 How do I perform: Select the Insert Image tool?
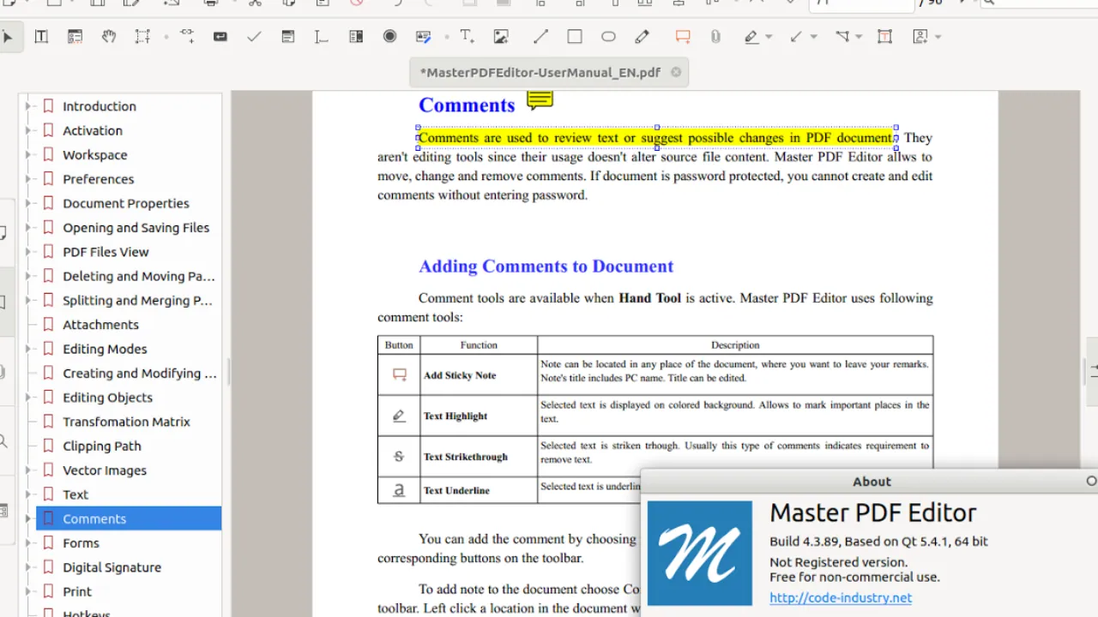(x=501, y=37)
